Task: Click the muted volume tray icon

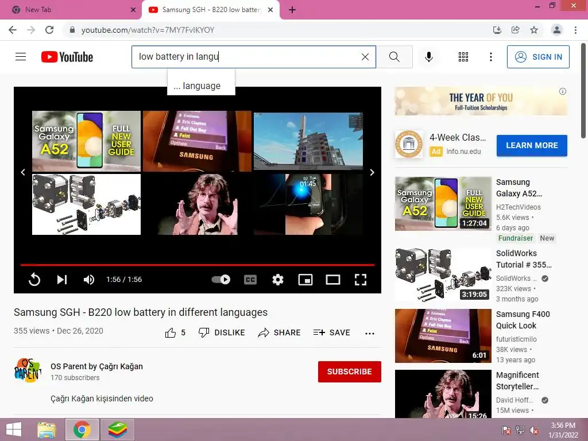Action: [535, 430]
